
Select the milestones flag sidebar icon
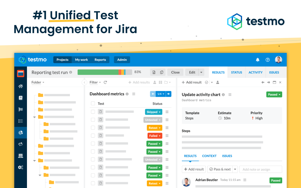[21, 109]
